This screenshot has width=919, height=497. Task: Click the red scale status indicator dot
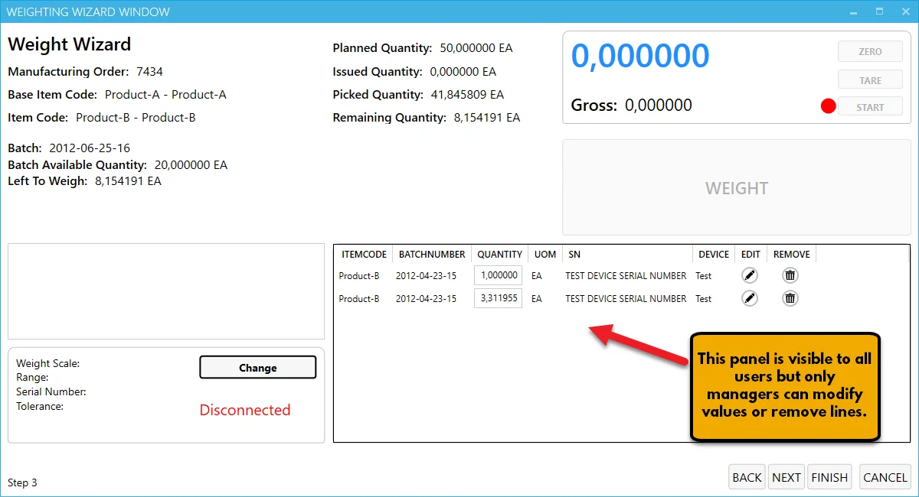[828, 107]
